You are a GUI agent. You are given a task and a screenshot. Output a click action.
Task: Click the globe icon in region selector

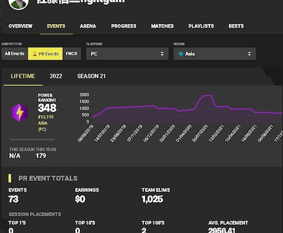point(181,54)
